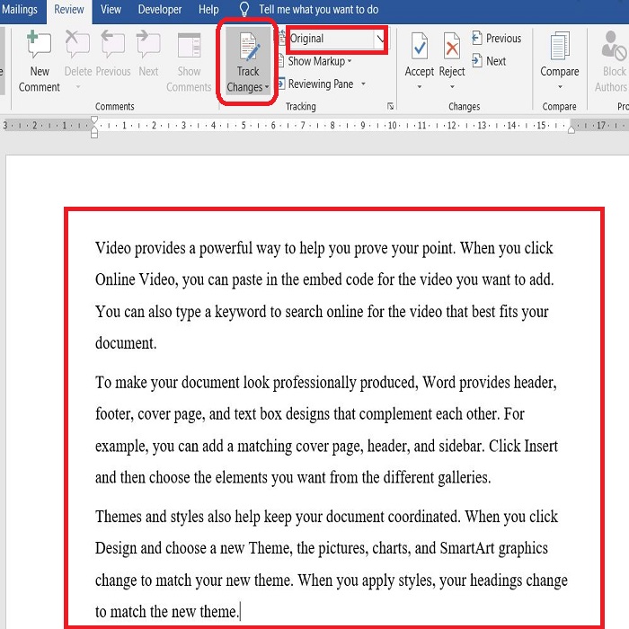This screenshot has width=629, height=629.
Task: Open the Delete comment dropdown arrow
Action: pyautogui.click(x=78, y=86)
